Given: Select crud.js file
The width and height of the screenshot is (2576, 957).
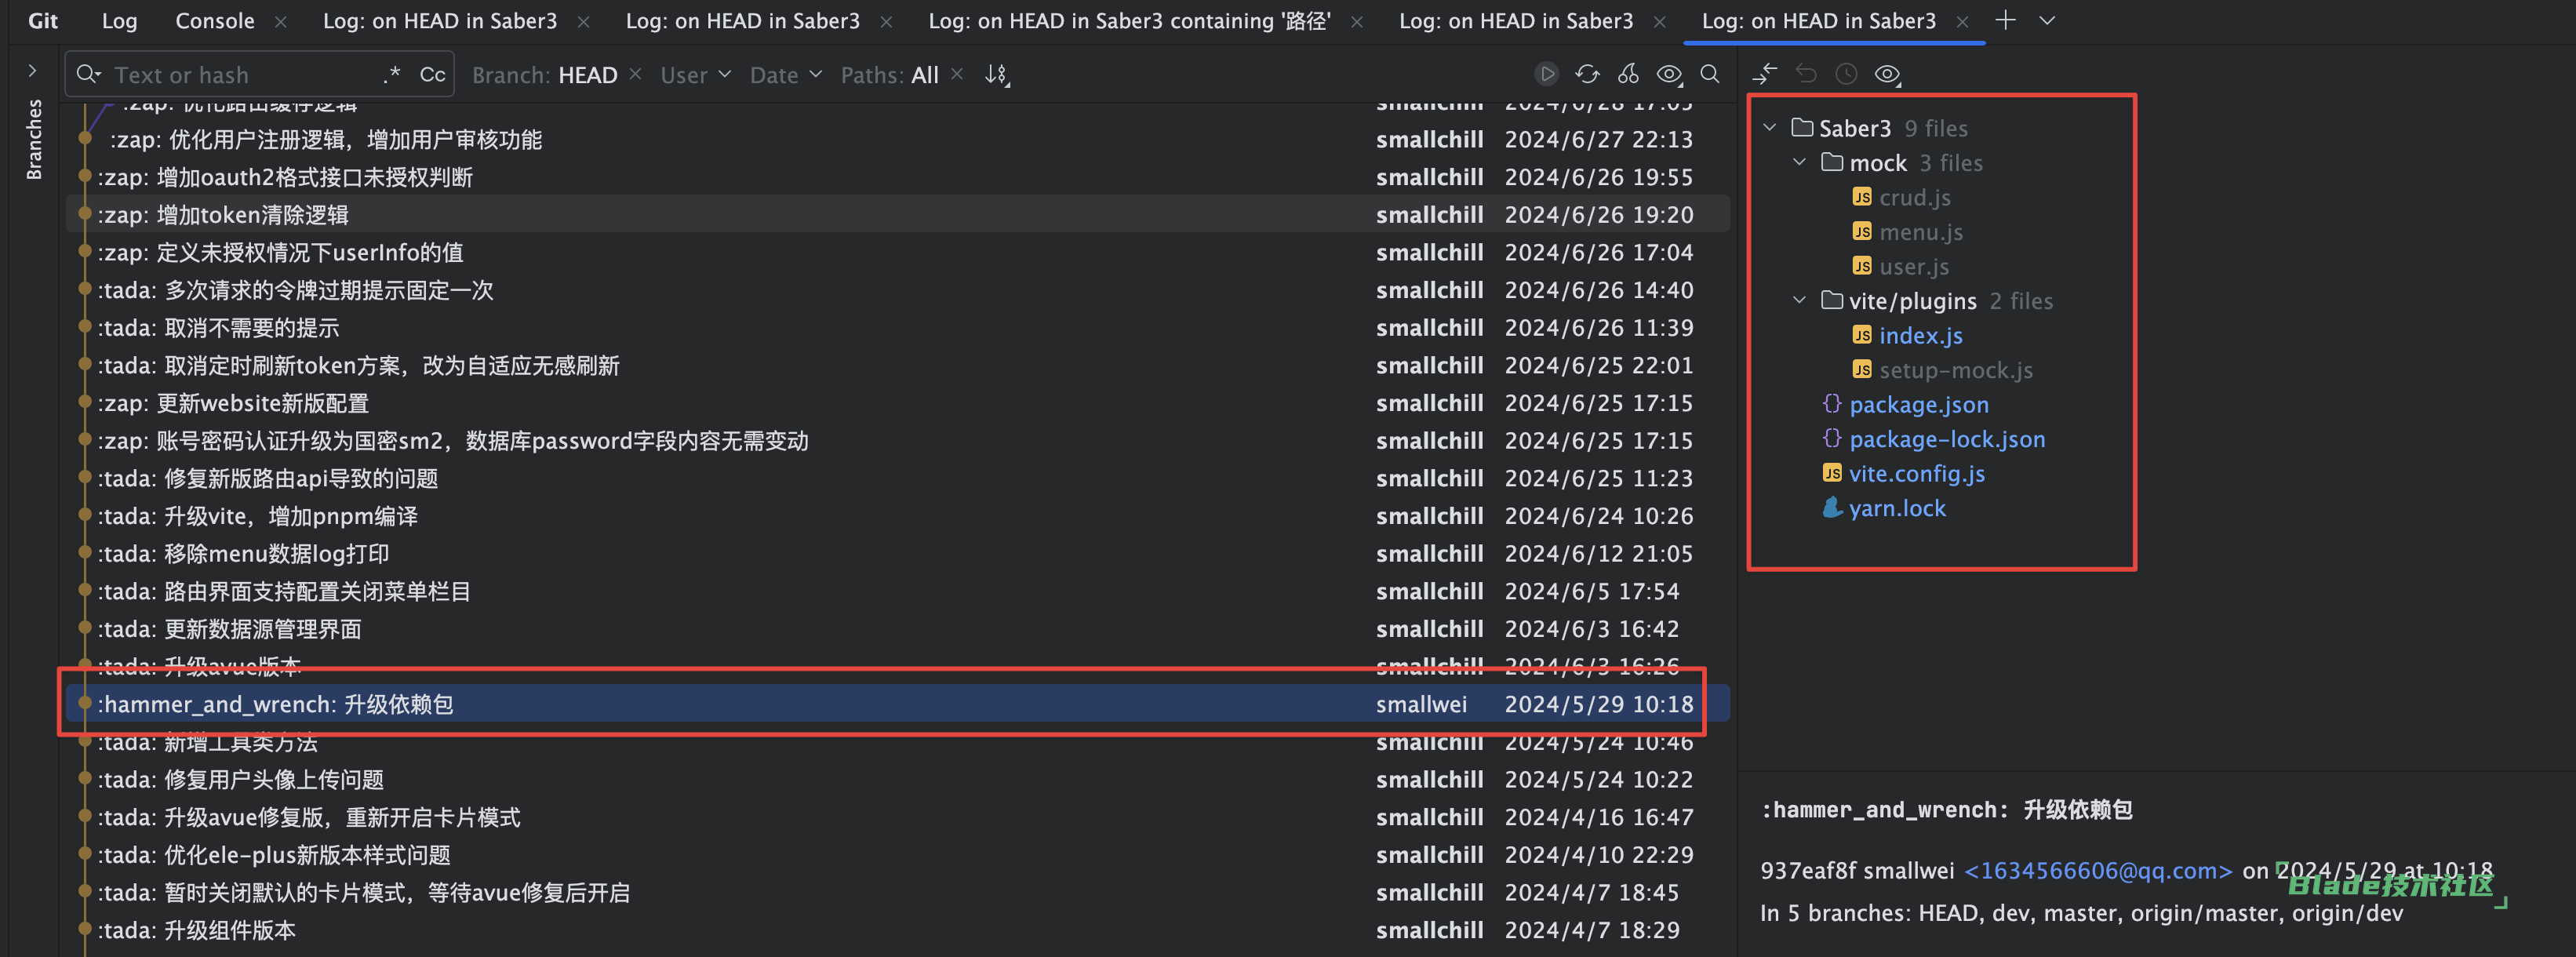Looking at the screenshot, I should coord(1914,197).
